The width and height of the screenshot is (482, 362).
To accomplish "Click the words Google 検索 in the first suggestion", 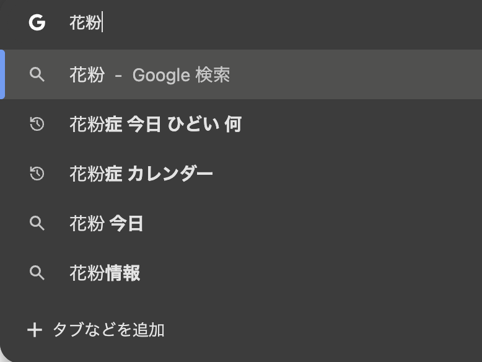I will click(x=181, y=75).
